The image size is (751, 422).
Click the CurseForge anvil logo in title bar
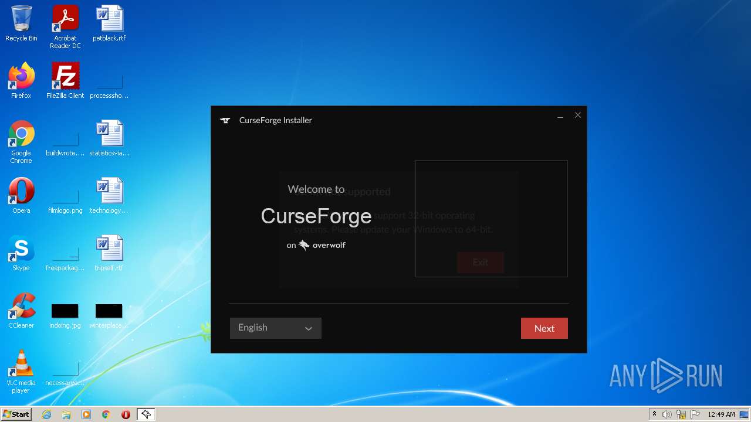point(225,120)
